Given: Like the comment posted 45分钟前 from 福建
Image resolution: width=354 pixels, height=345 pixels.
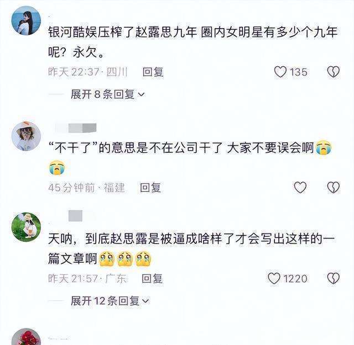Looking at the screenshot, I should pos(300,188).
